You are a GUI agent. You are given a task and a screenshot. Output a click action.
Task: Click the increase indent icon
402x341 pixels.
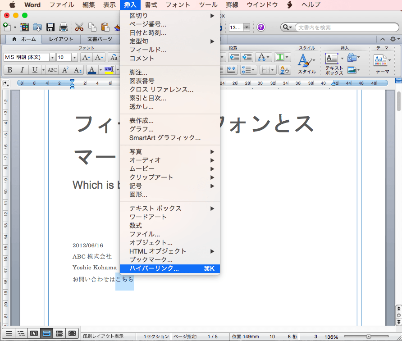[x=247, y=57]
